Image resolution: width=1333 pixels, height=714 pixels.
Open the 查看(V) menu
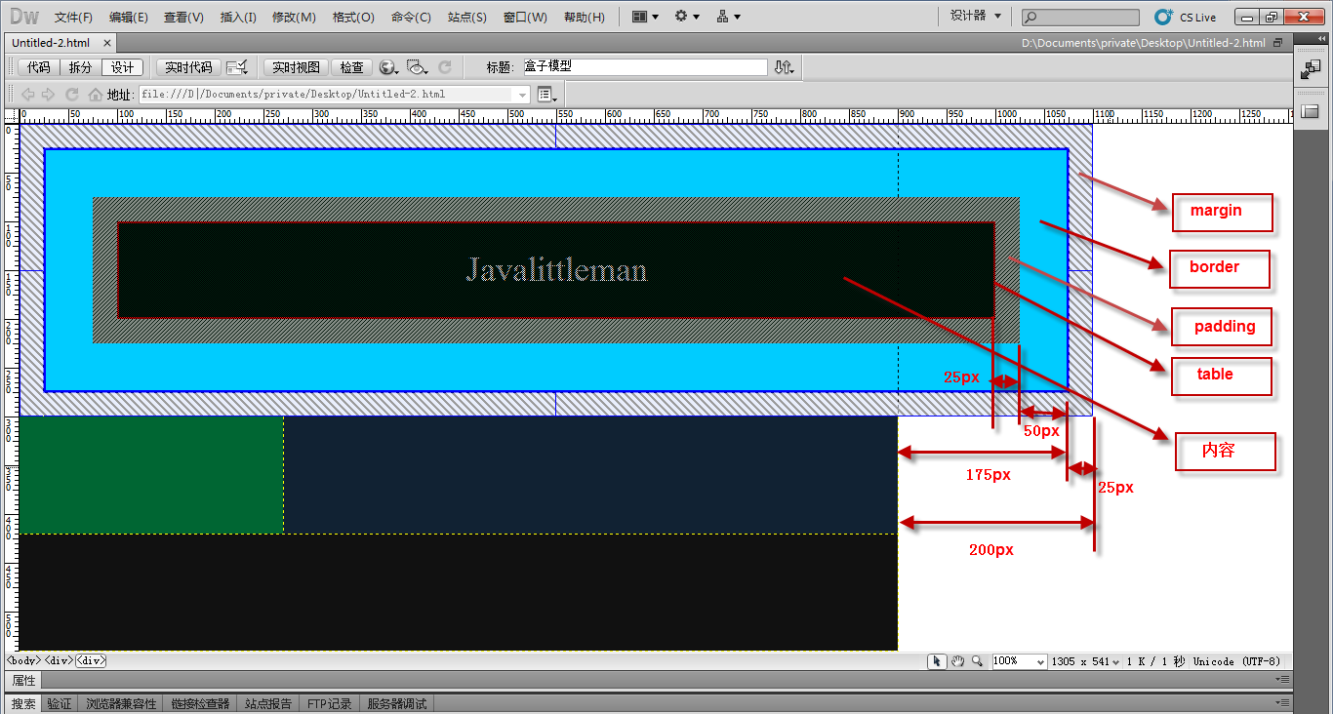[x=183, y=18]
